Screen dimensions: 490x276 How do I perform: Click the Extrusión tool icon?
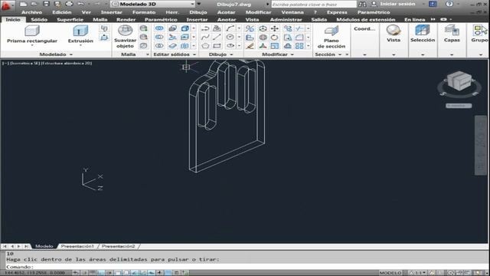click(80, 31)
